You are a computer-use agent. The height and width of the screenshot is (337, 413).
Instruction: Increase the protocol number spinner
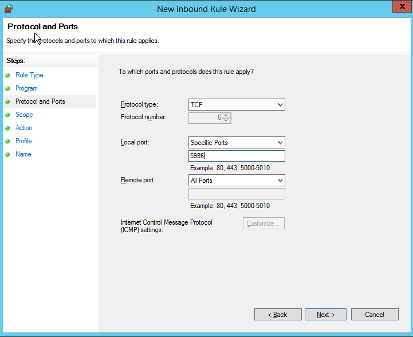coord(226,115)
